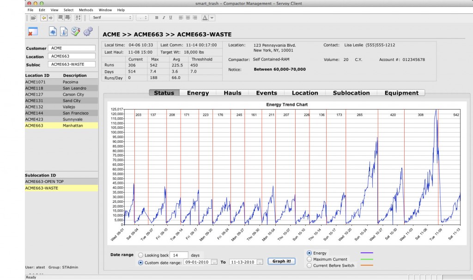The image size is (473, 280).
Task: Open the Edit menu
Action: pyautogui.click(x=42, y=10)
